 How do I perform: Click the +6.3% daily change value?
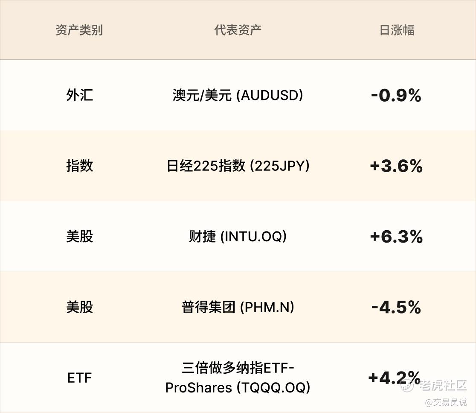point(396,237)
